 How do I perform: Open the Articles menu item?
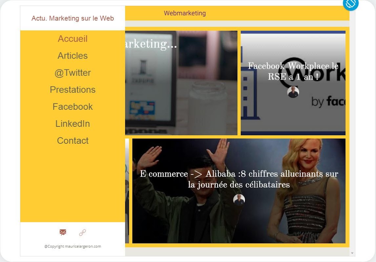click(73, 56)
